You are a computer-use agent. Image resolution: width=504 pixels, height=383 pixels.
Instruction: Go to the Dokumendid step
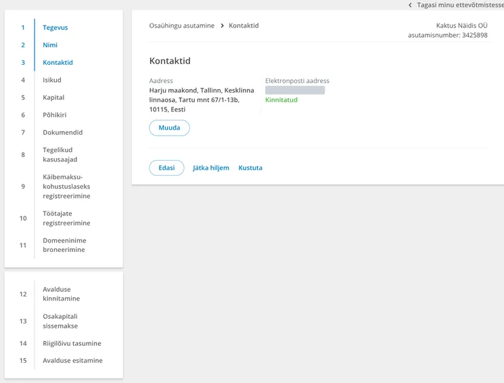pos(63,132)
